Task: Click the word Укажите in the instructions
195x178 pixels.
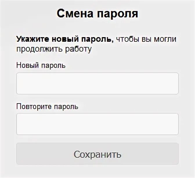Action: pos(33,39)
